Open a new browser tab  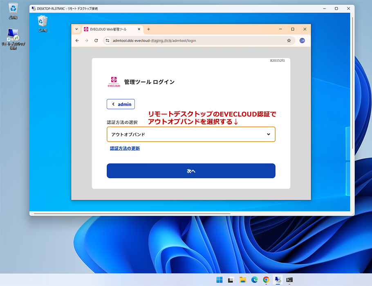(148, 29)
